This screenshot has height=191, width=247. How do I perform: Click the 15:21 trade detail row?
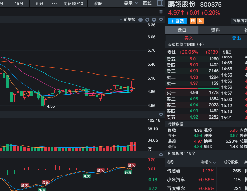click(x=234, y=118)
